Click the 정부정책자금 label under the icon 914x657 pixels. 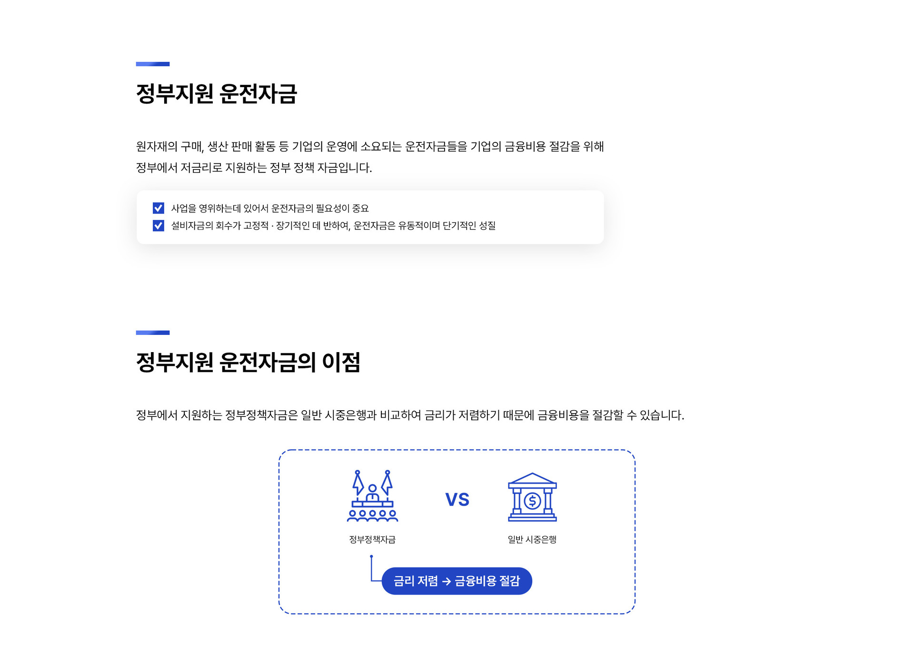point(372,539)
